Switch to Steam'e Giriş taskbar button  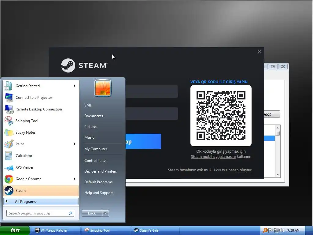pos(155,230)
